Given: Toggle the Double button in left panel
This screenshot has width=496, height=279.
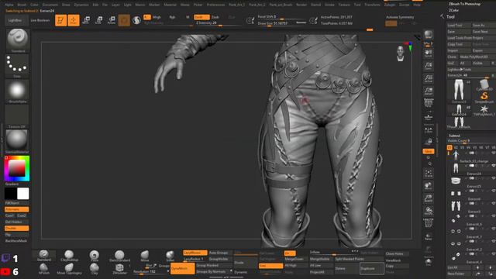Looking at the screenshot, I should click(17, 229).
